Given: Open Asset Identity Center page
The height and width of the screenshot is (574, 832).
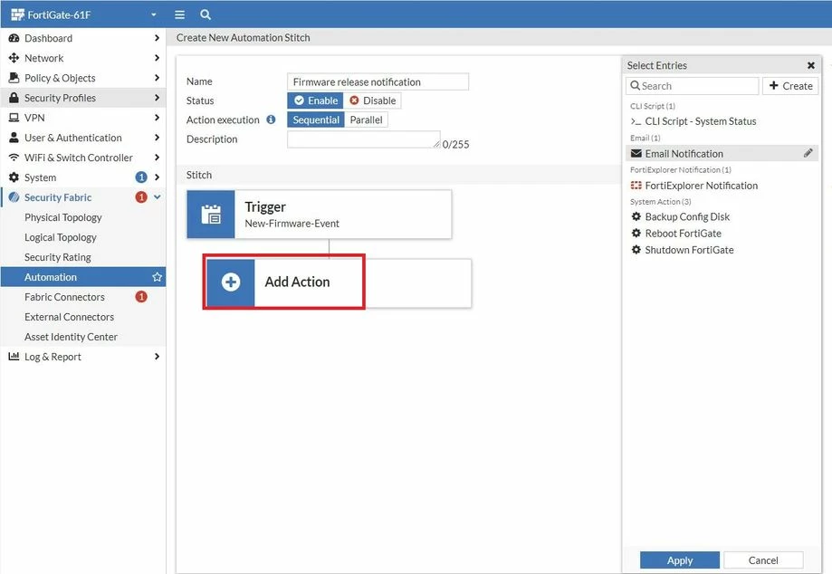Looking at the screenshot, I should click(x=71, y=337).
